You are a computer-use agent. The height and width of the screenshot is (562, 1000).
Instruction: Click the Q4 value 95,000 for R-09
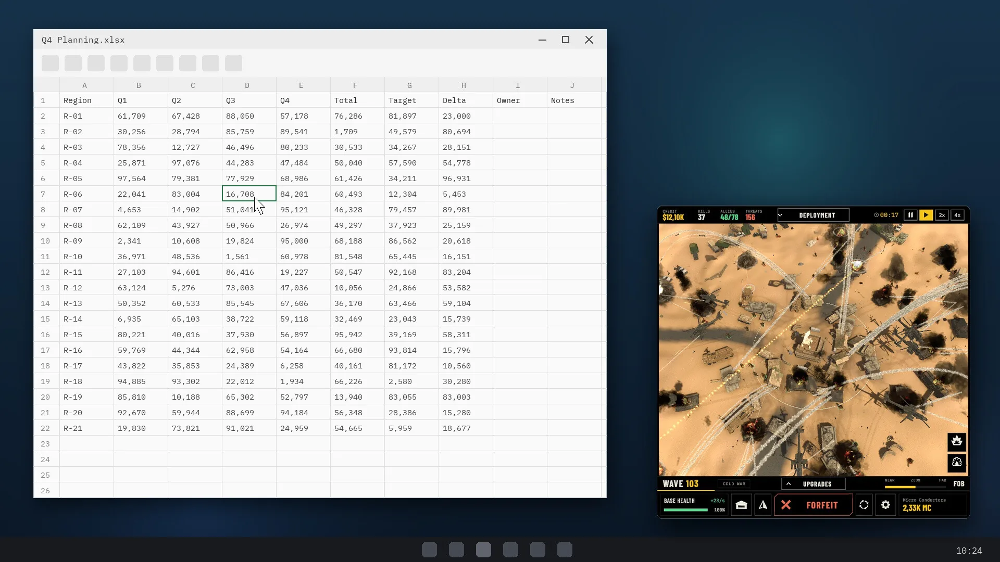pyautogui.click(x=303, y=241)
